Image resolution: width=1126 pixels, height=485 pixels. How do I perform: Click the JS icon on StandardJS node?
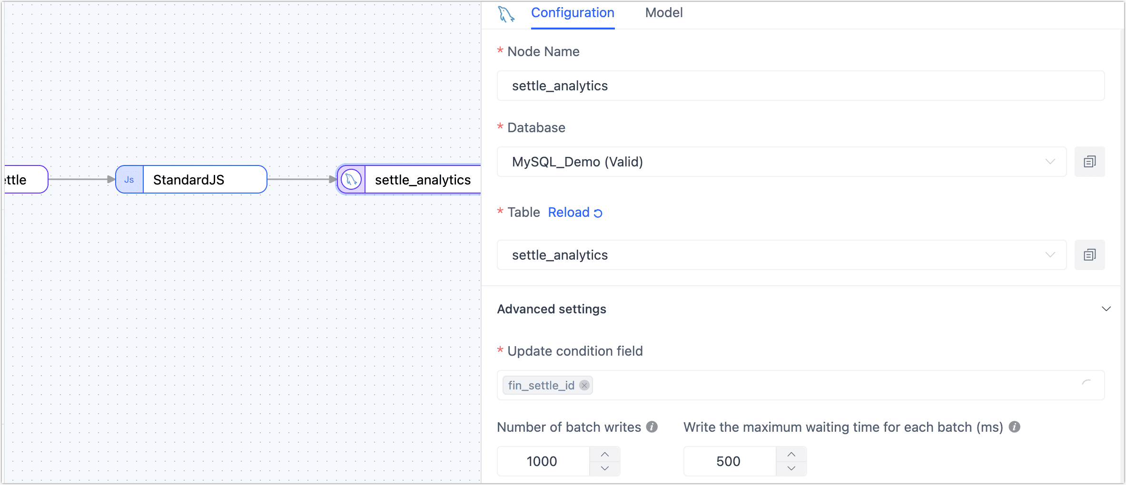point(129,180)
